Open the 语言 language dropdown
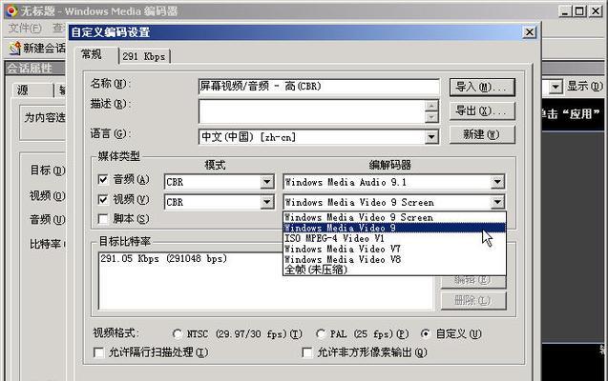This screenshot has width=608, height=381. [431, 137]
